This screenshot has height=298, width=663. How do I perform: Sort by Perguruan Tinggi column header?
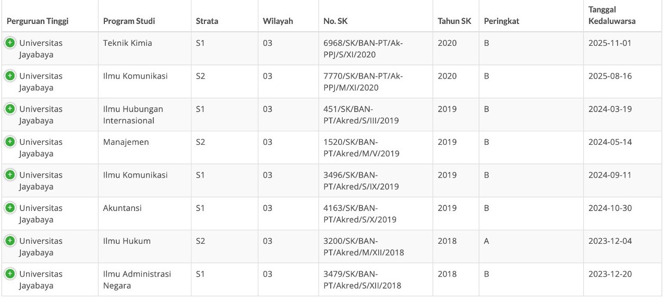(38, 21)
